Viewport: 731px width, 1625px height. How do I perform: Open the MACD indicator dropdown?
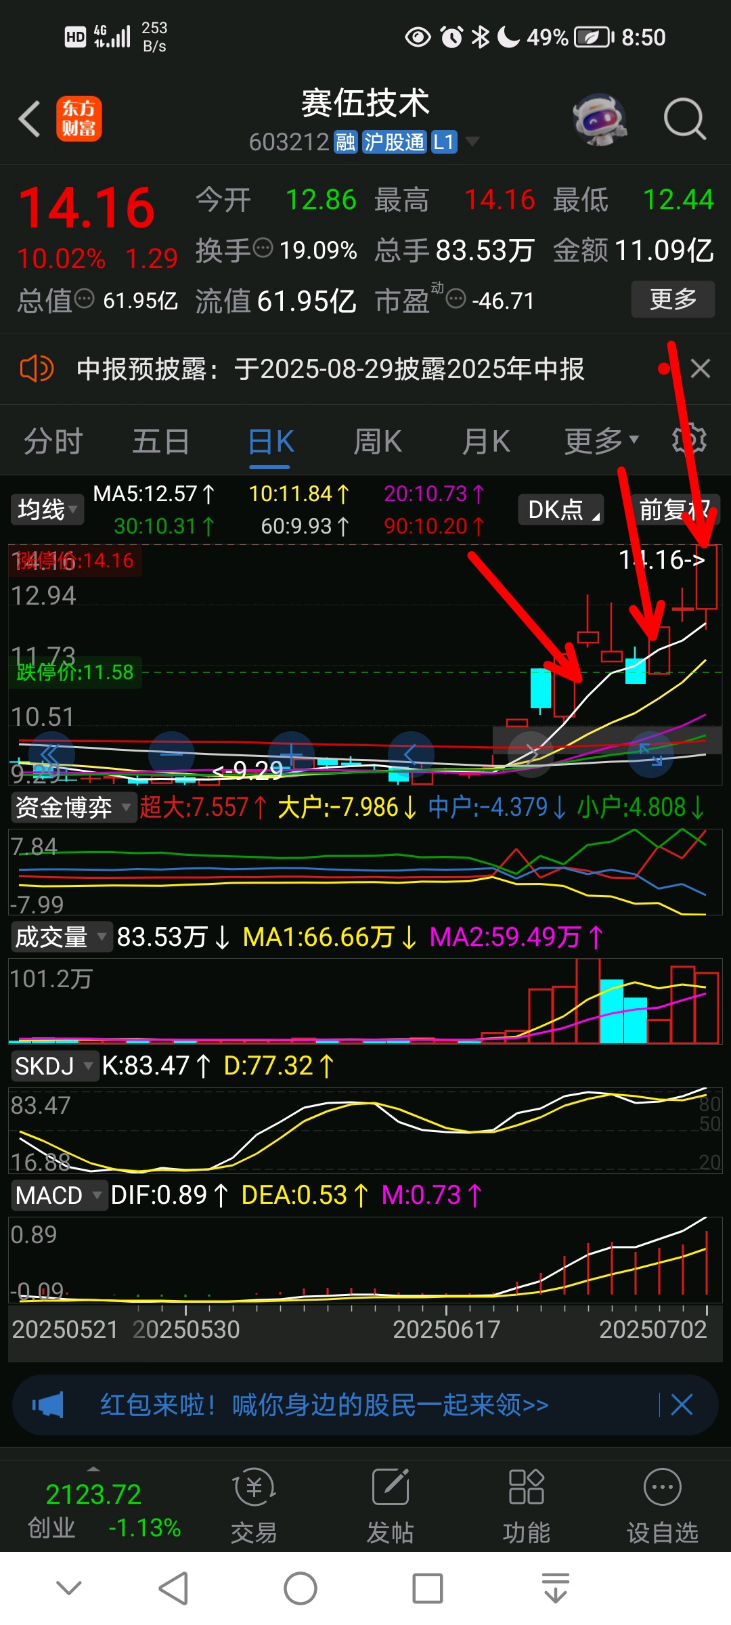pos(59,1195)
